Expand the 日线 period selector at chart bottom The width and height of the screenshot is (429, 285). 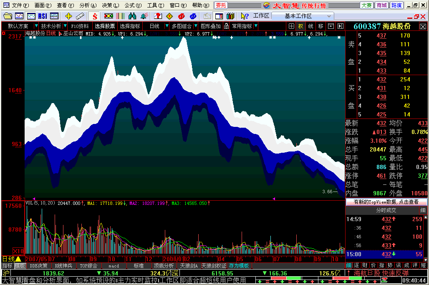pos(12,259)
